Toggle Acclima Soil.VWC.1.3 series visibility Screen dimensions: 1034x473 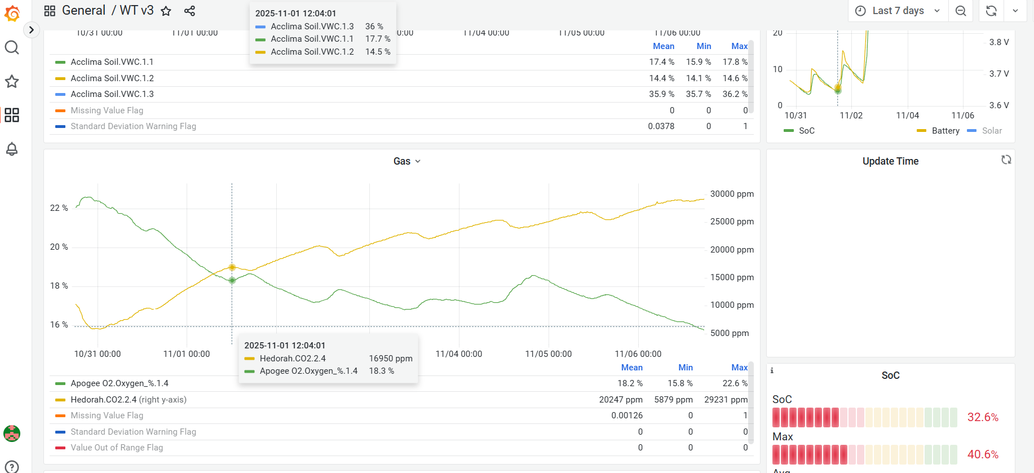[x=112, y=94]
